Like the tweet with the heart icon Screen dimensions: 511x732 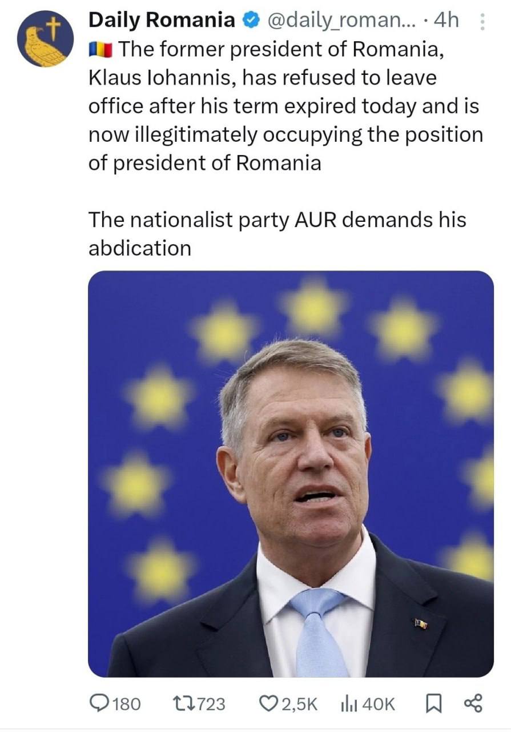[268, 703]
